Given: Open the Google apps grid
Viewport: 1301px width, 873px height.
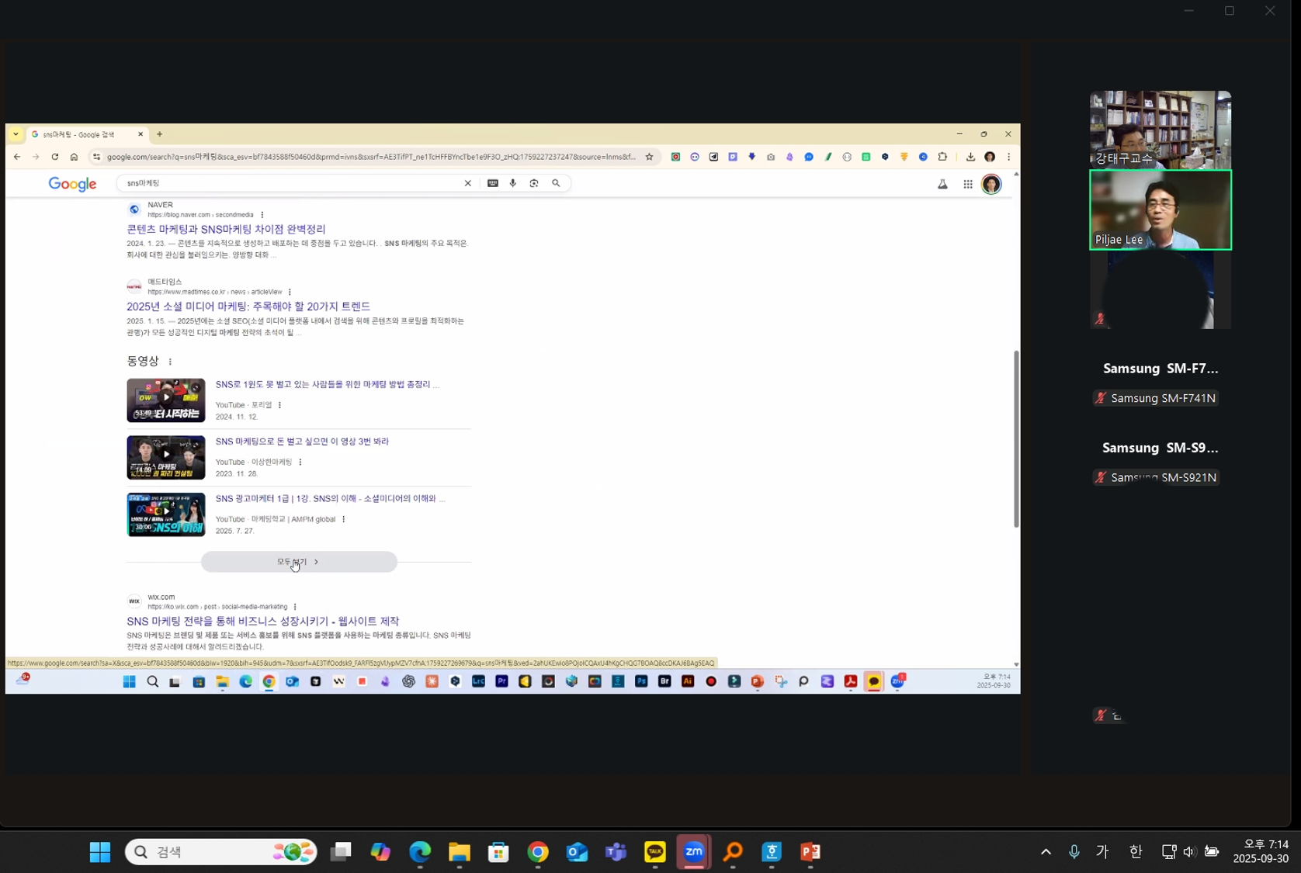Looking at the screenshot, I should pyautogui.click(x=967, y=184).
